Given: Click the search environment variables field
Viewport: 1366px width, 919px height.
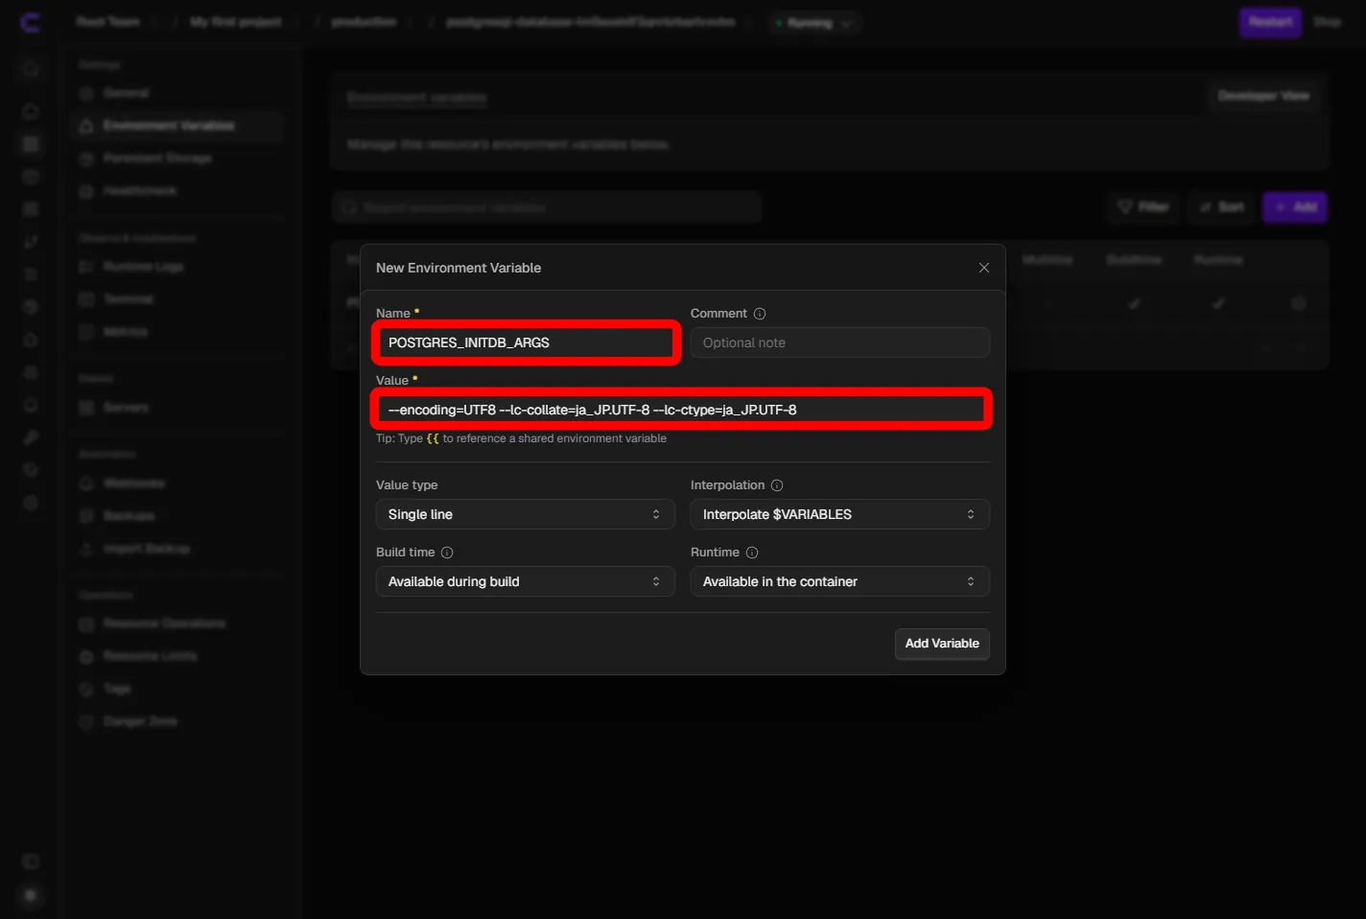Looking at the screenshot, I should [x=547, y=207].
